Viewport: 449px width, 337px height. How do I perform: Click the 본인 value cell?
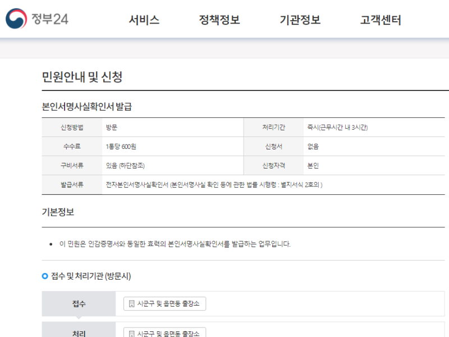(374, 165)
